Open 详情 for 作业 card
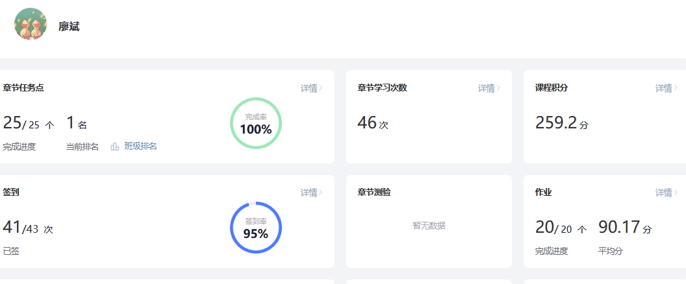Image resolution: width=686 pixels, height=284 pixels. 663,193
